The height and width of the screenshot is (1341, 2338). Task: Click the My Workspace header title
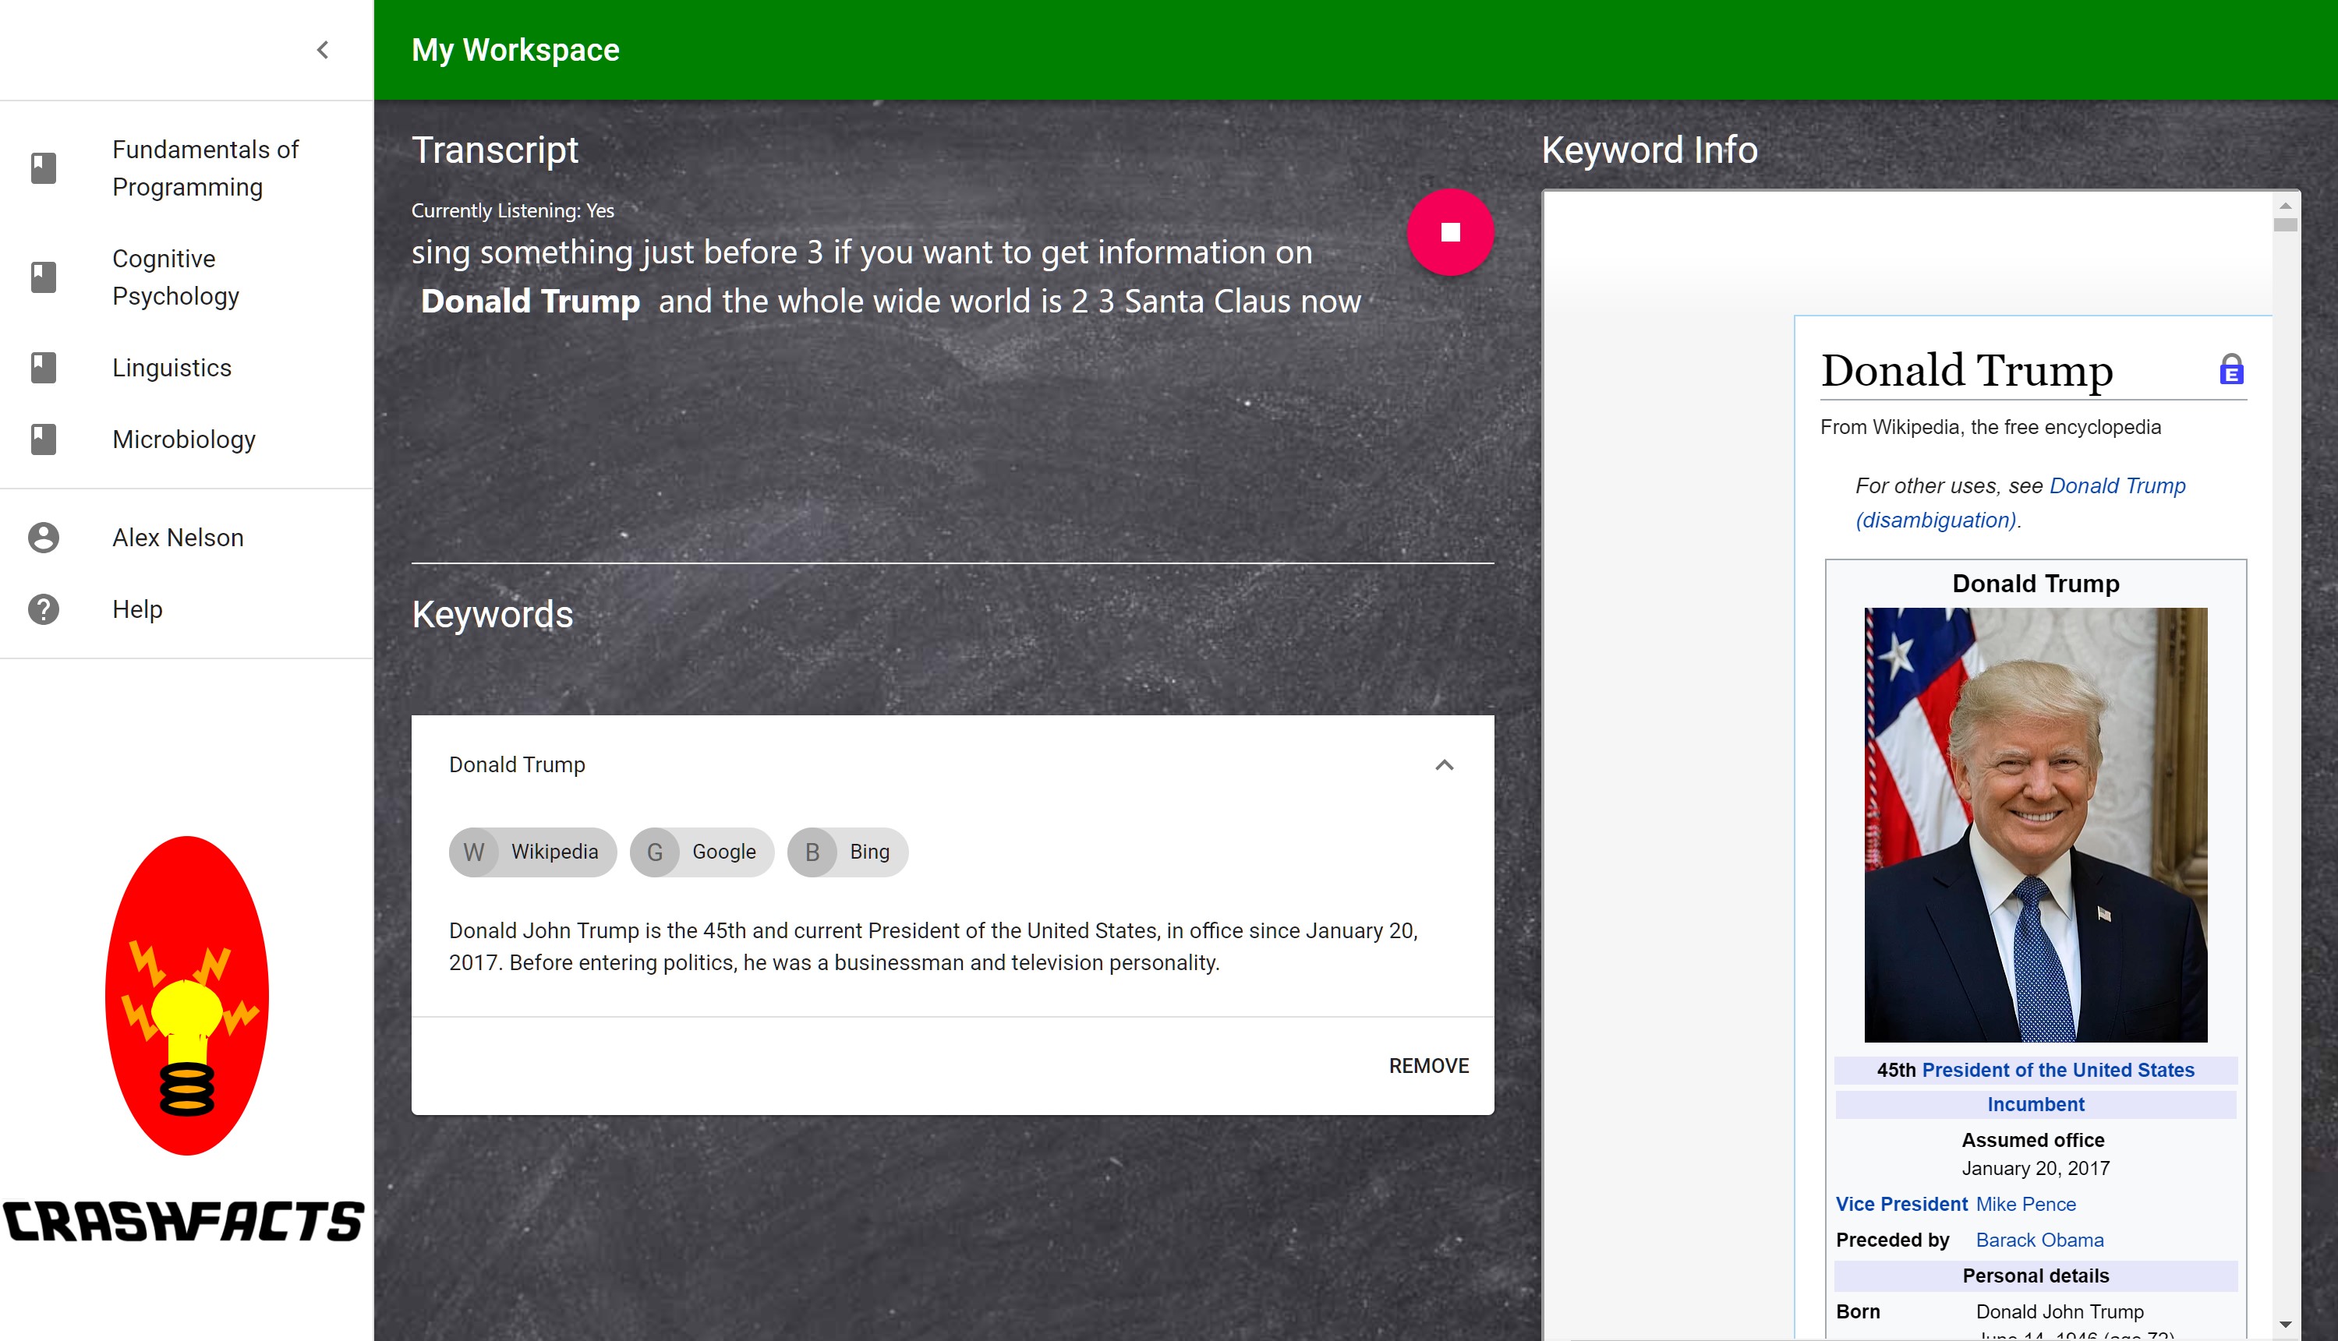(515, 50)
